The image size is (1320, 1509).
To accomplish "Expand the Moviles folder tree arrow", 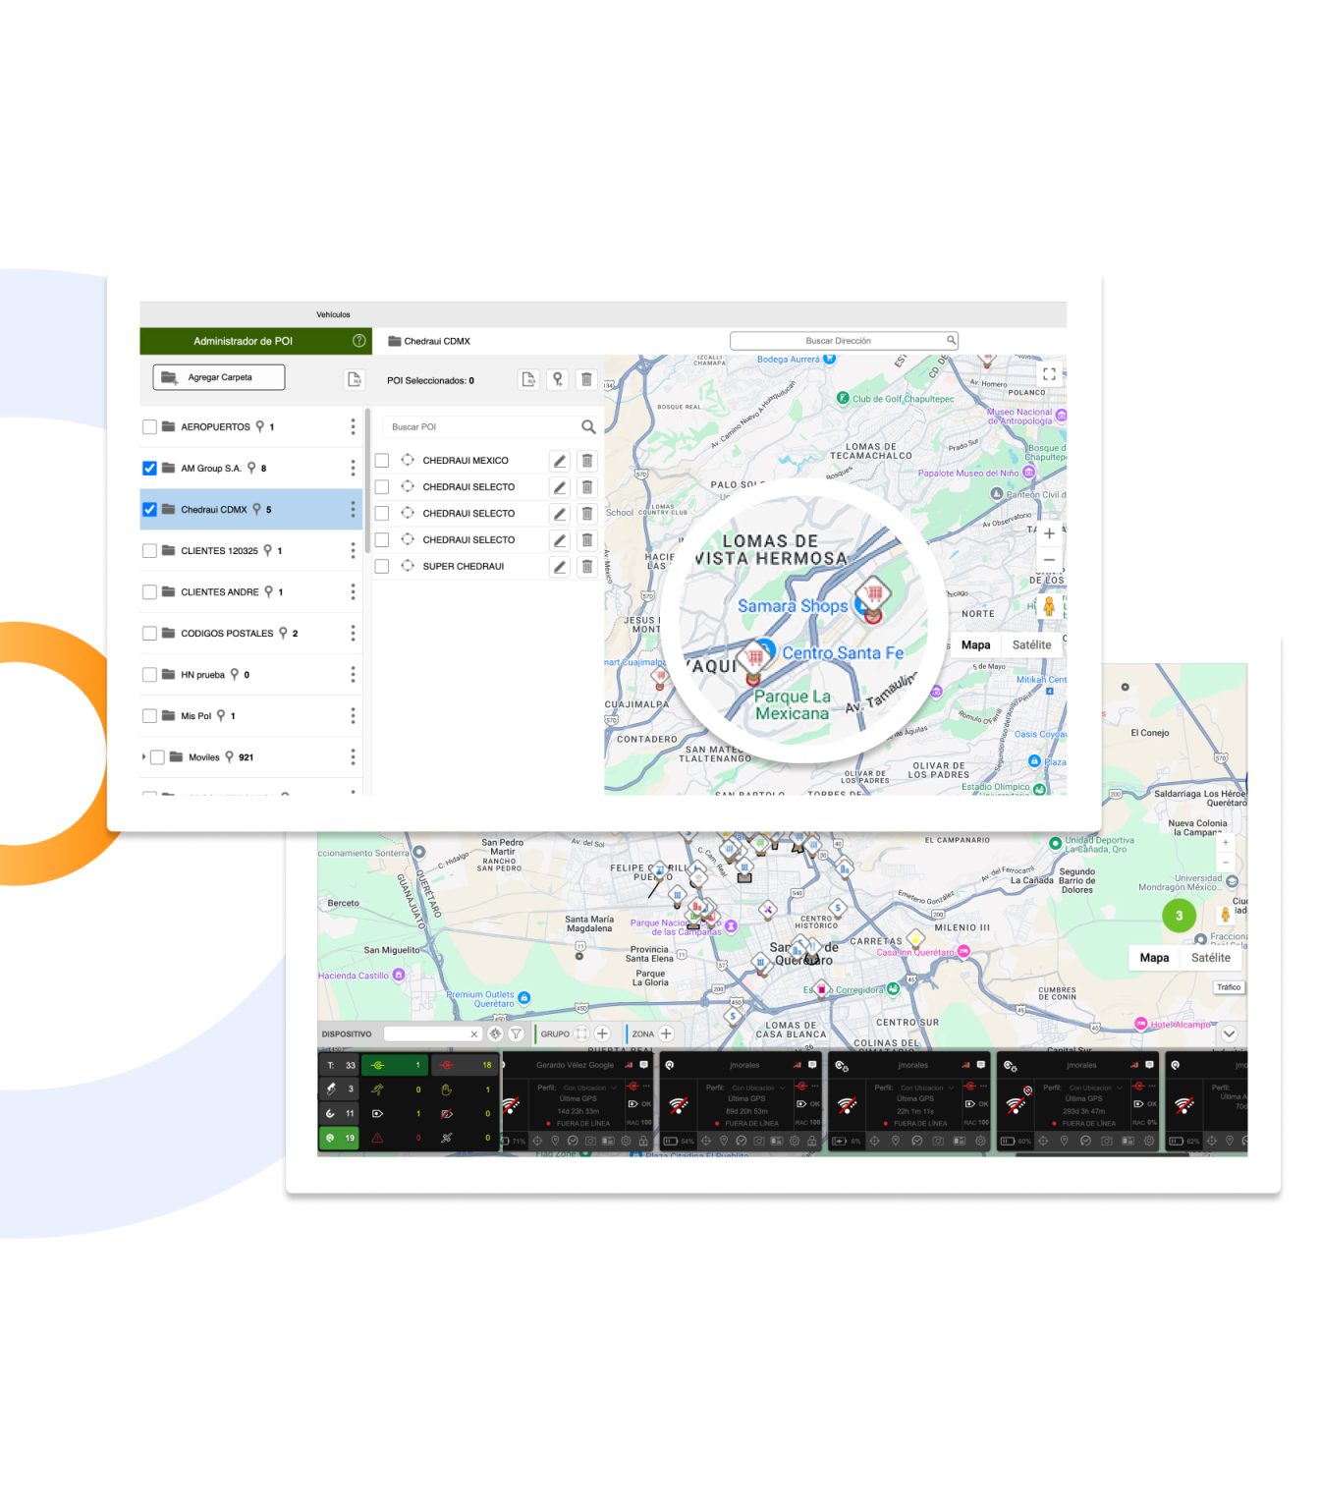I will pyautogui.click(x=143, y=756).
